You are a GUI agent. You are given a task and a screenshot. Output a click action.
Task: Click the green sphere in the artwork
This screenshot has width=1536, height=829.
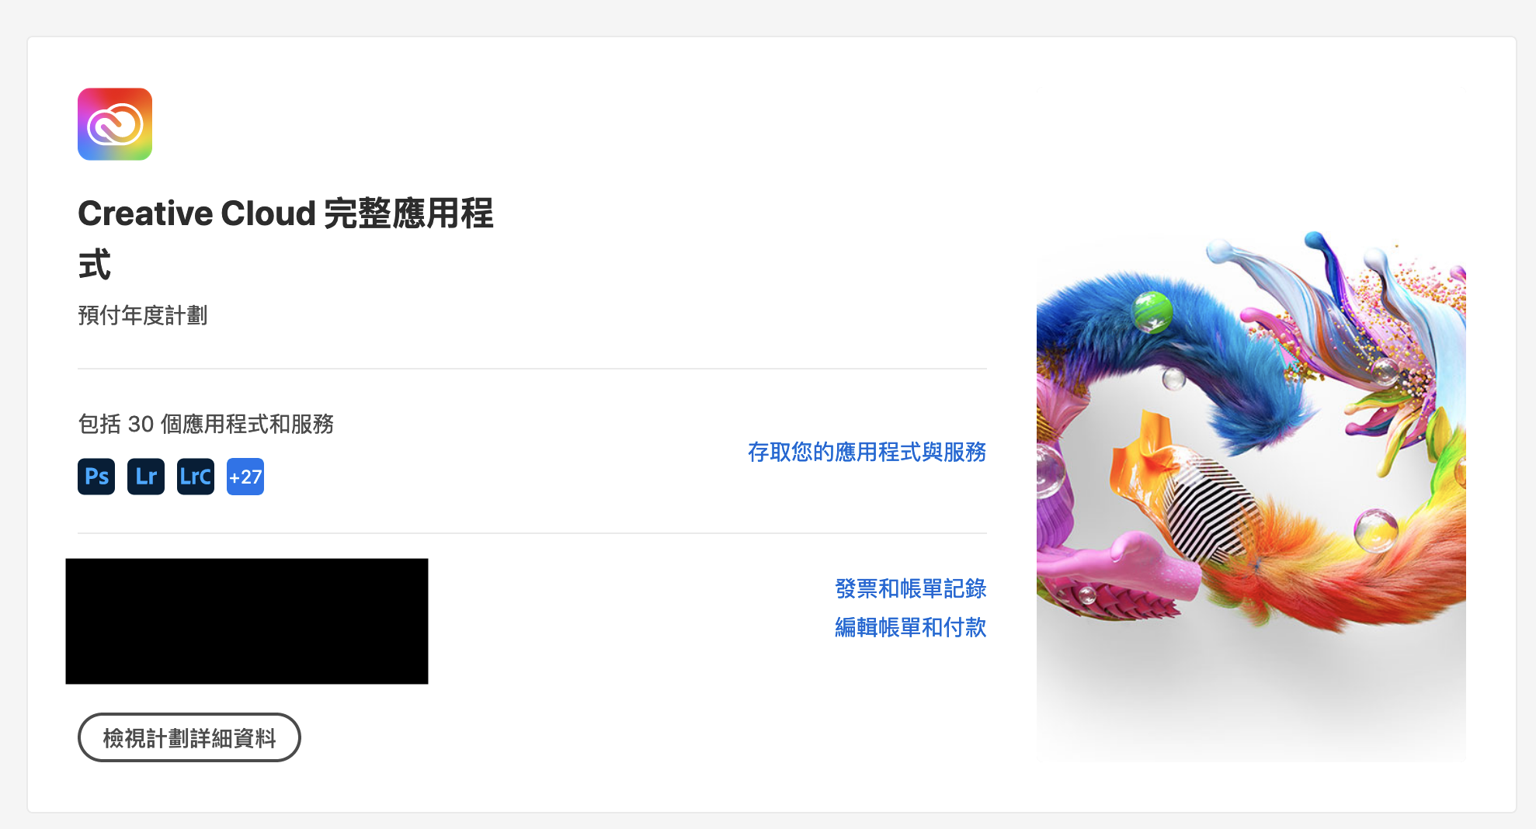click(x=1152, y=311)
